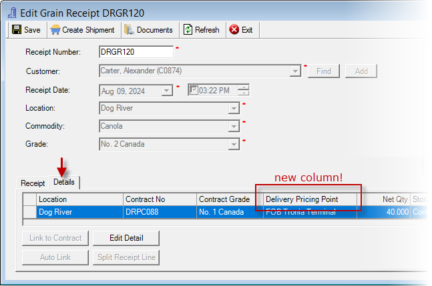
Task: Open the Receipt Date calendar dropdown
Action: click(x=167, y=91)
